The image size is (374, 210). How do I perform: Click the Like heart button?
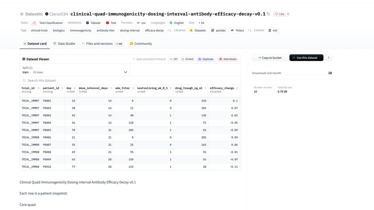[279, 14]
